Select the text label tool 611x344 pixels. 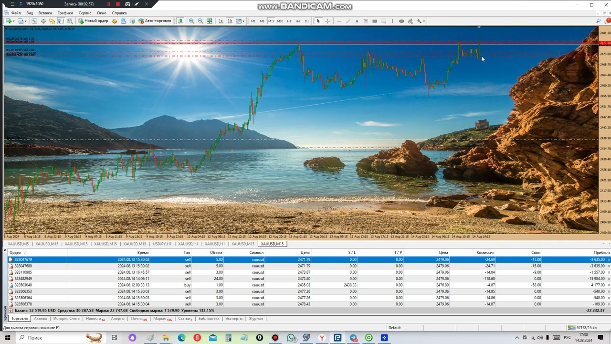366,21
